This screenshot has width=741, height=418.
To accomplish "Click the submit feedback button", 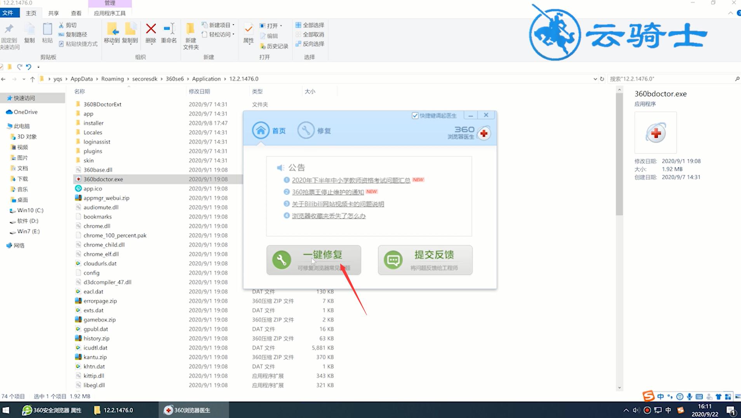I will [425, 260].
